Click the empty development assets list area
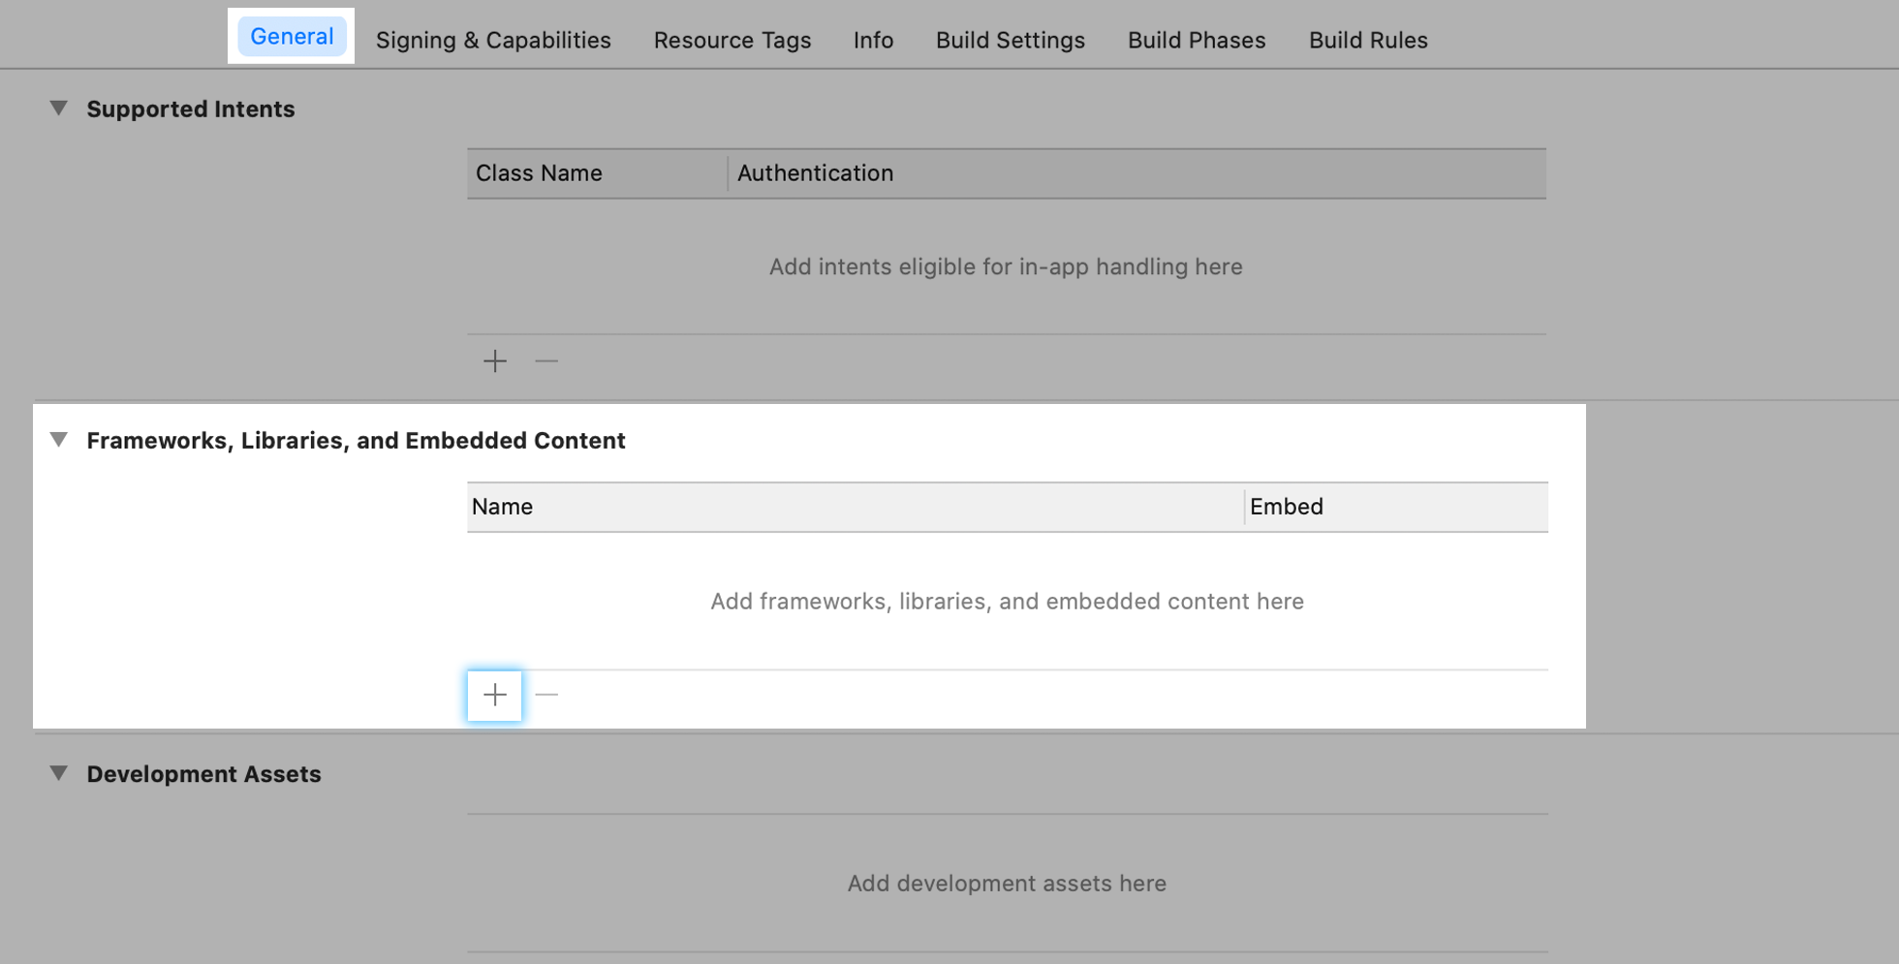Image resolution: width=1899 pixels, height=964 pixels. (x=1007, y=883)
